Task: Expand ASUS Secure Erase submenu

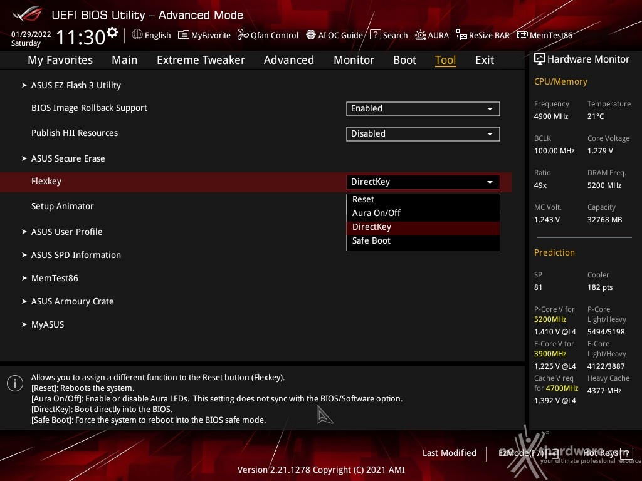Action: point(68,158)
